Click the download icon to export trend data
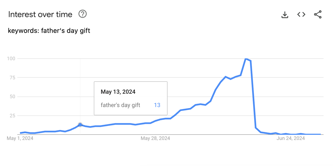 tap(285, 15)
